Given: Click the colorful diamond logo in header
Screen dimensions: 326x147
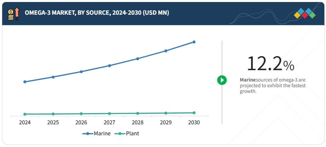Looking at the screenshot, I should point(305,13).
